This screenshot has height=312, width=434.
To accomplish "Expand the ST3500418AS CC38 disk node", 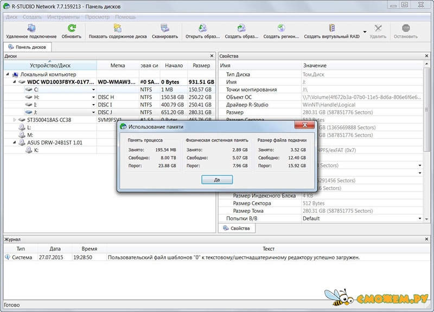I will 15,120.
